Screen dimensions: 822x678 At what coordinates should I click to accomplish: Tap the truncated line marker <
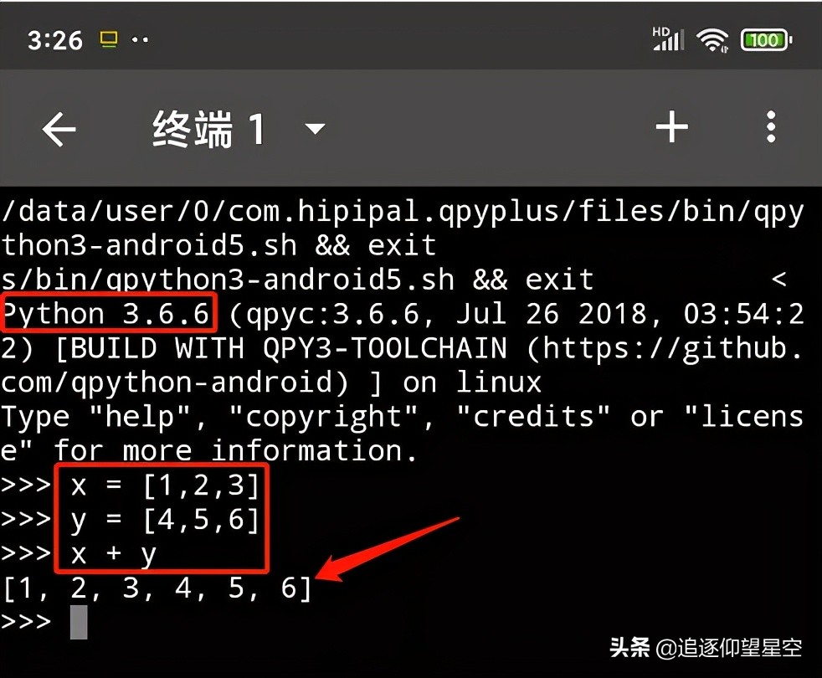(779, 279)
